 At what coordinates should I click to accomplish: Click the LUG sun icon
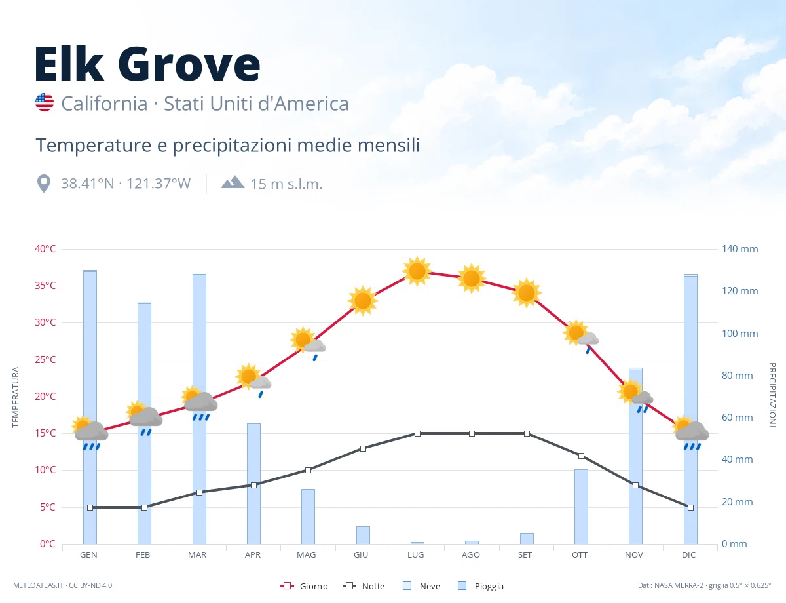pyautogui.click(x=417, y=271)
